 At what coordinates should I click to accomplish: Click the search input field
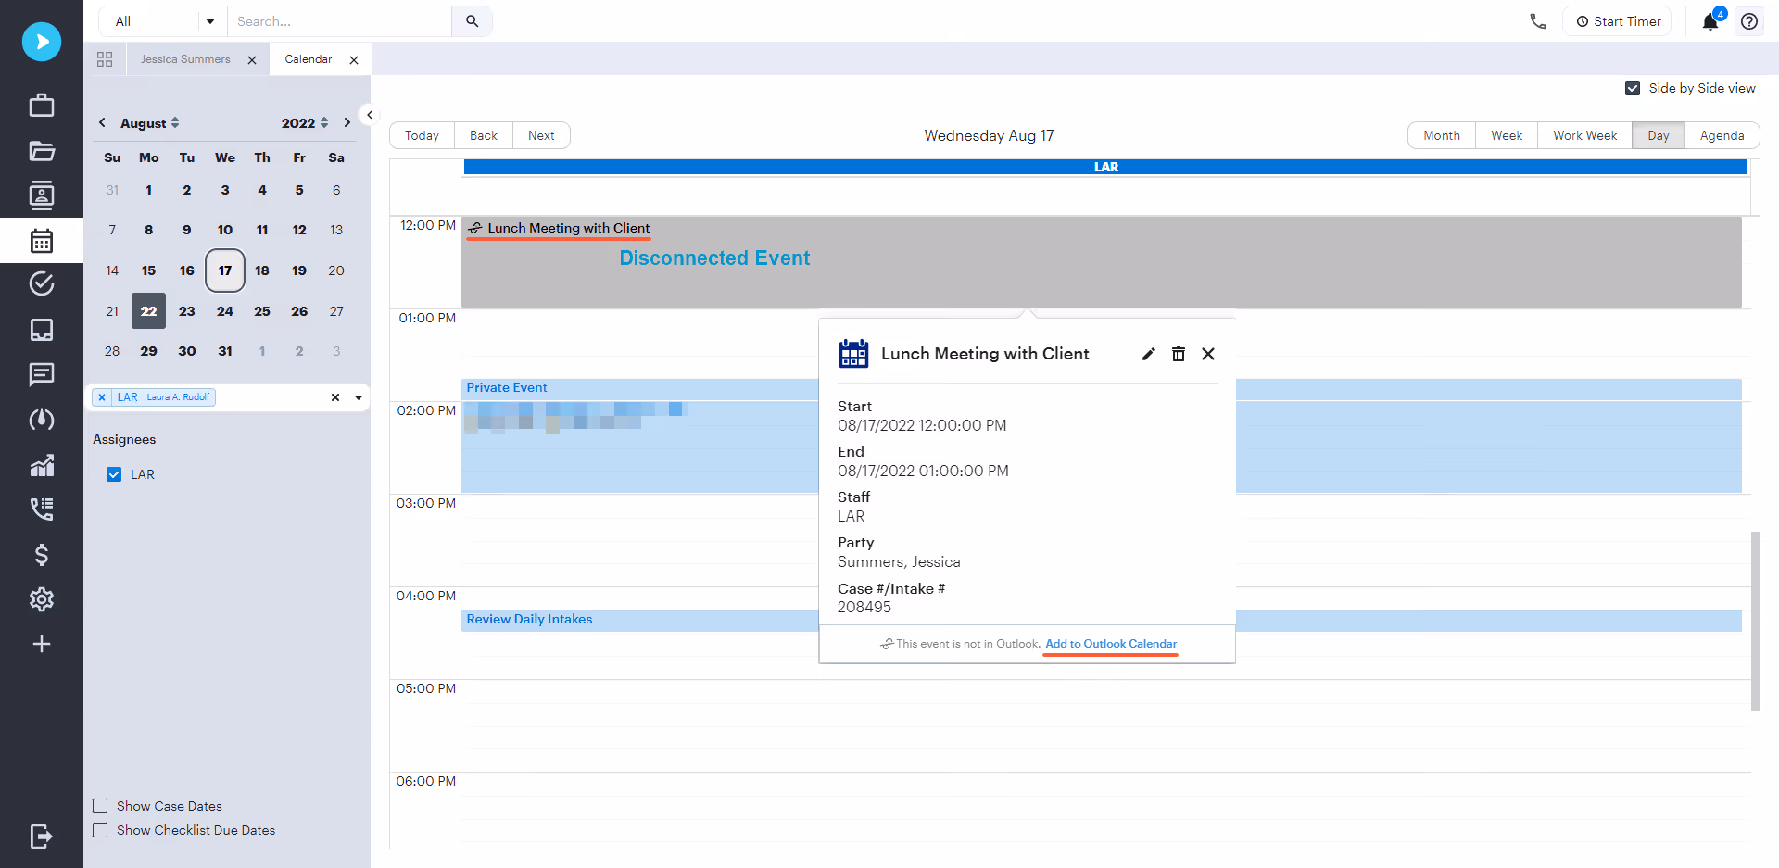[339, 21]
